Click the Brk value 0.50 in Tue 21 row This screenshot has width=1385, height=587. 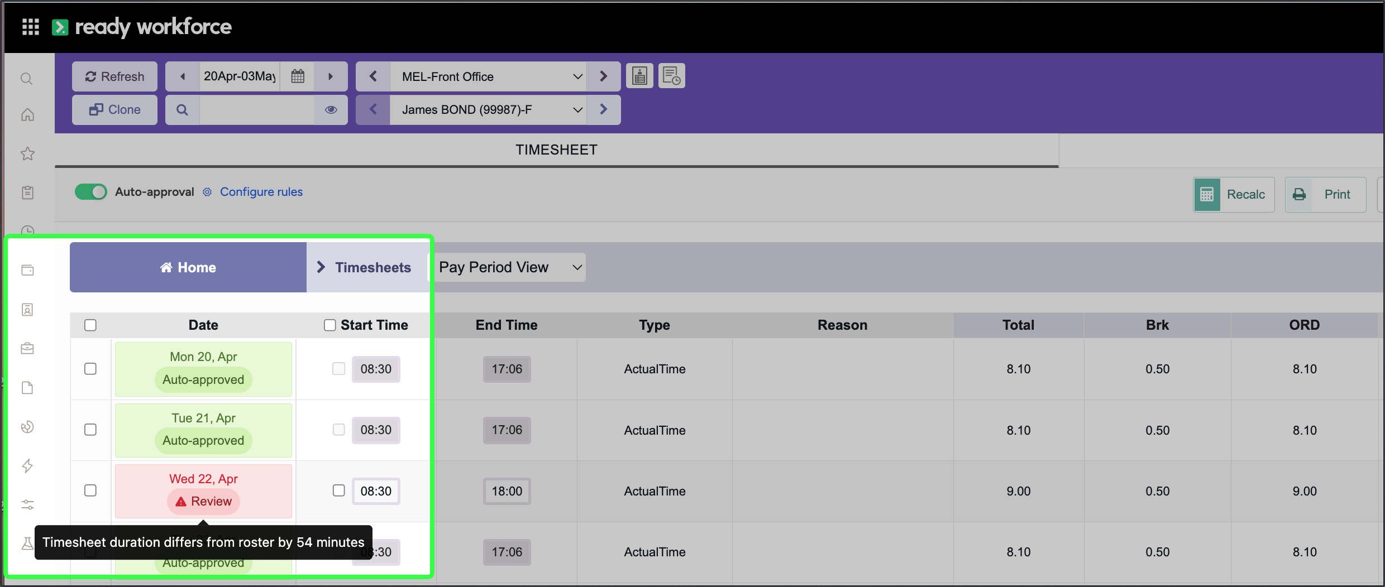tap(1158, 430)
